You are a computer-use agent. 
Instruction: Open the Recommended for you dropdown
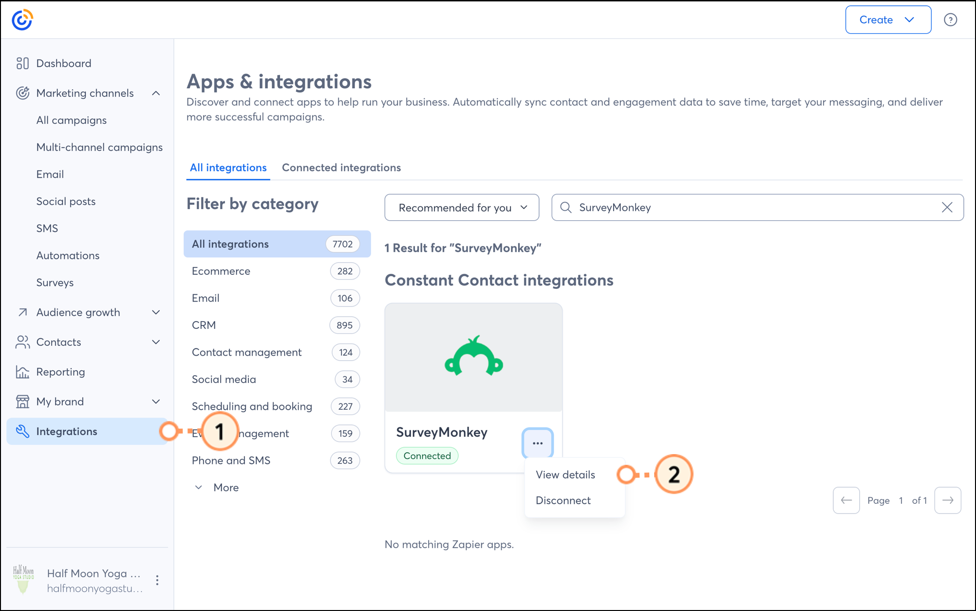(x=462, y=208)
